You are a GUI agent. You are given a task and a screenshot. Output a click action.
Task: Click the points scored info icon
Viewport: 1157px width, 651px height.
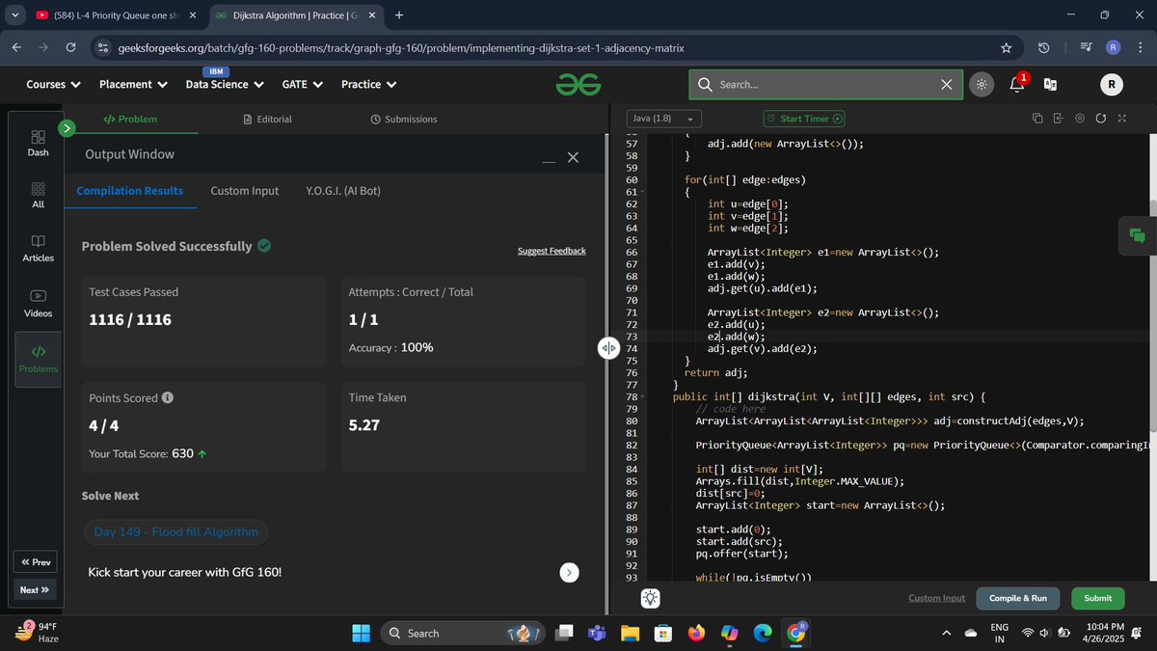point(168,397)
